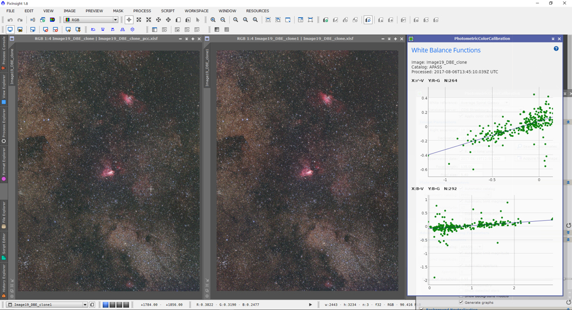Screen dimensions: 572x310
Task: Open the RESOURCES menu
Action: click(x=258, y=11)
